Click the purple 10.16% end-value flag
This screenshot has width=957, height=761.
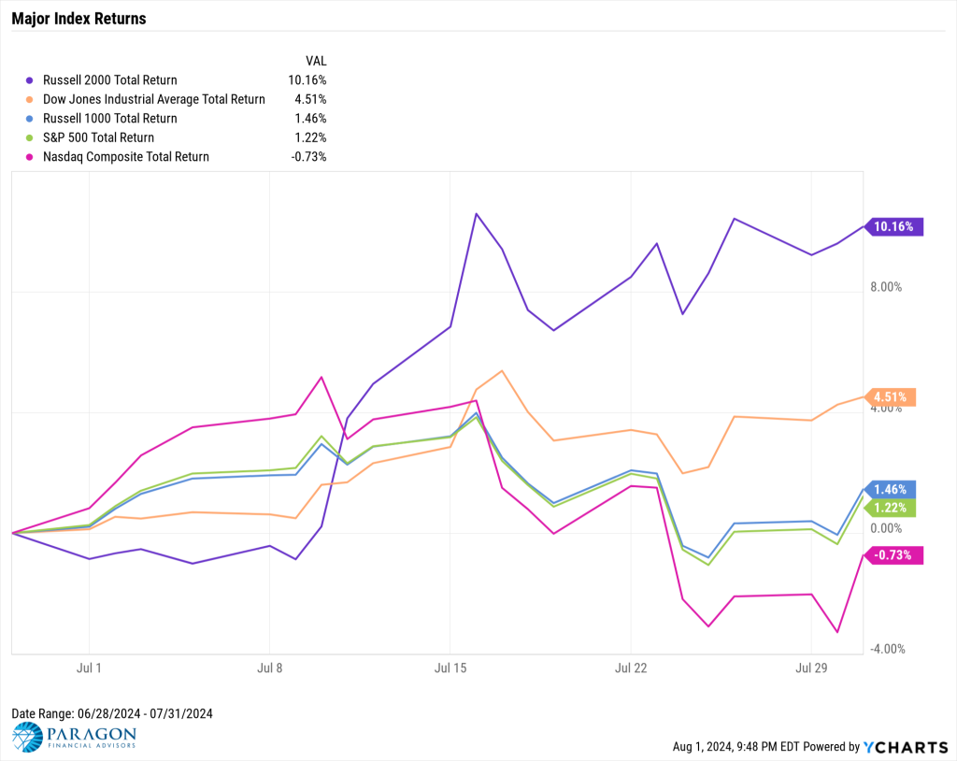[x=894, y=226]
